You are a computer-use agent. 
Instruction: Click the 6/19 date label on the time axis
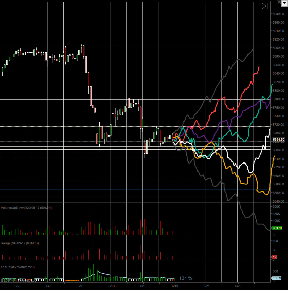coord(175,286)
